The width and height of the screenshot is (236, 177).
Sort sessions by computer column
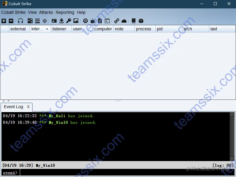103,29
